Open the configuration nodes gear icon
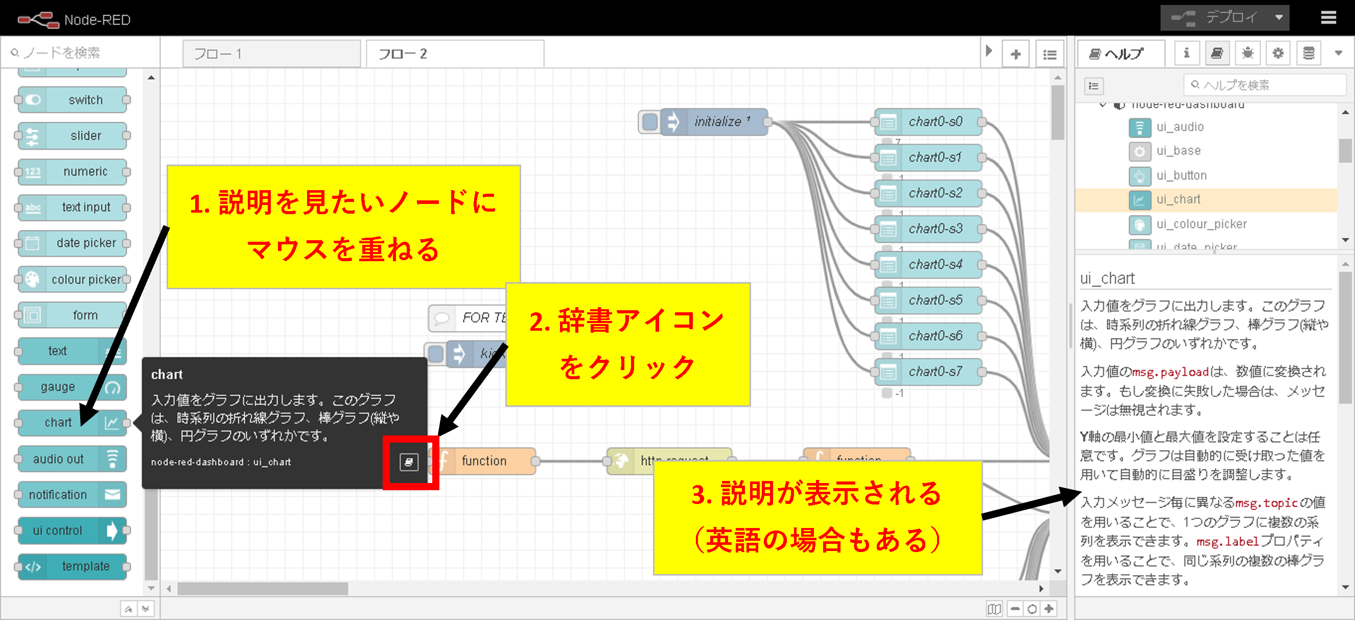Screen dimensions: 1355x620 tap(1278, 53)
